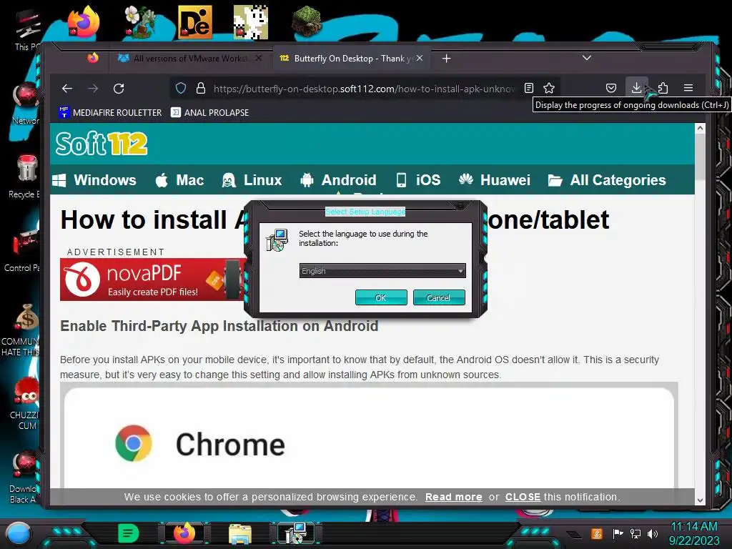Open the network tray icon

click(635, 533)
